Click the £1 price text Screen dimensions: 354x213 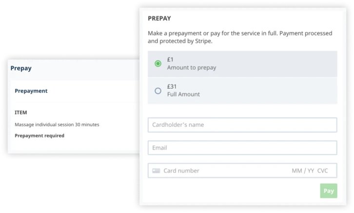coord(170,59)
